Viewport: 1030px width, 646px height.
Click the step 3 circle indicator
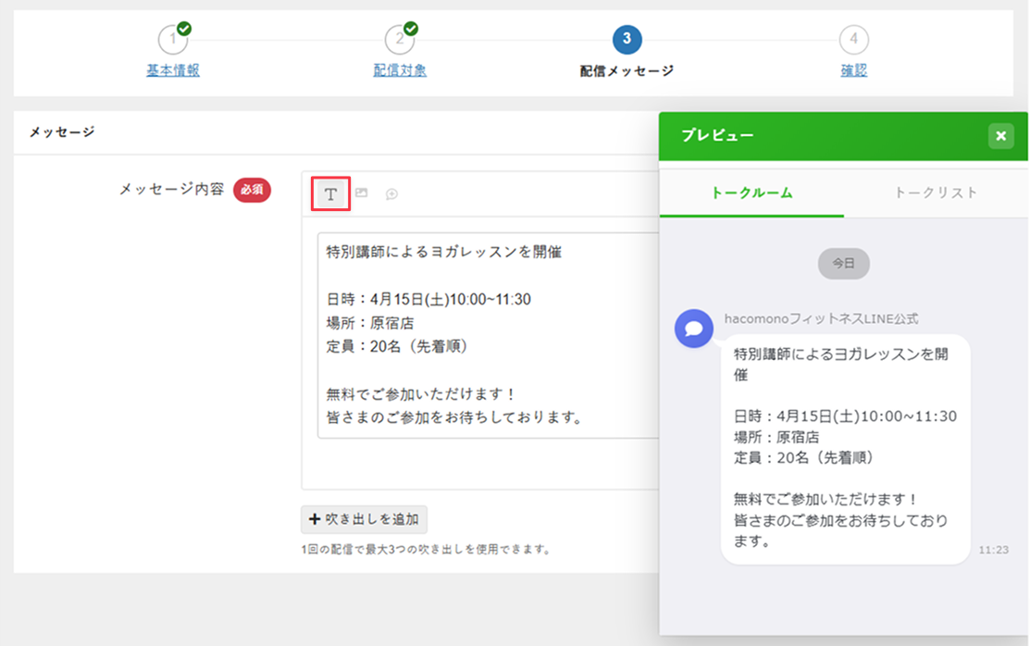(x=627, y=39)
